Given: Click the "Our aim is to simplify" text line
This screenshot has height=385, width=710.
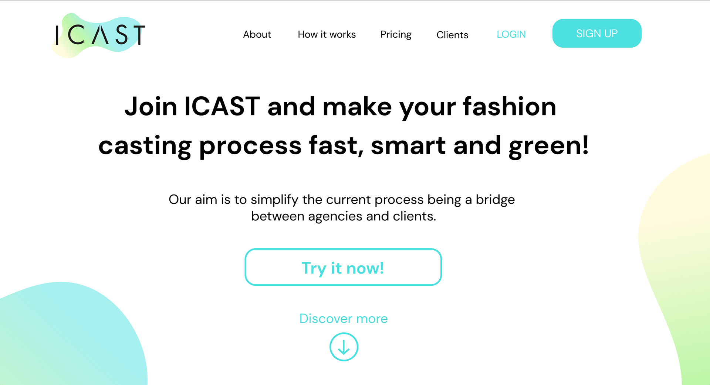Looking at the screenshot, I should [342, 199].
